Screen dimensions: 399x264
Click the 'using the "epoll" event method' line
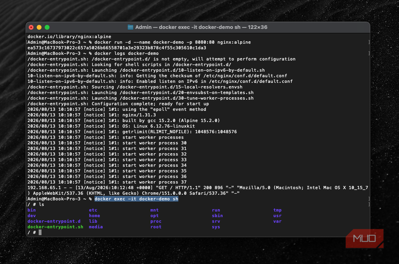[x=117, y=109]
